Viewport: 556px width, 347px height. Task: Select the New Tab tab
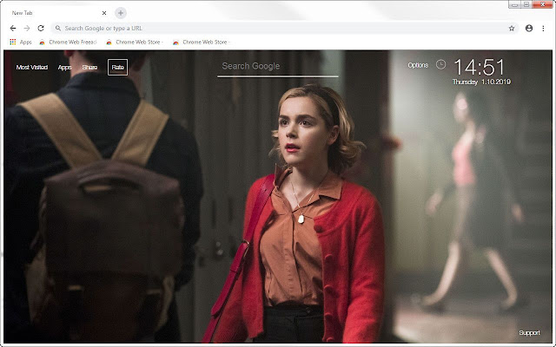(x=56, y=13)
